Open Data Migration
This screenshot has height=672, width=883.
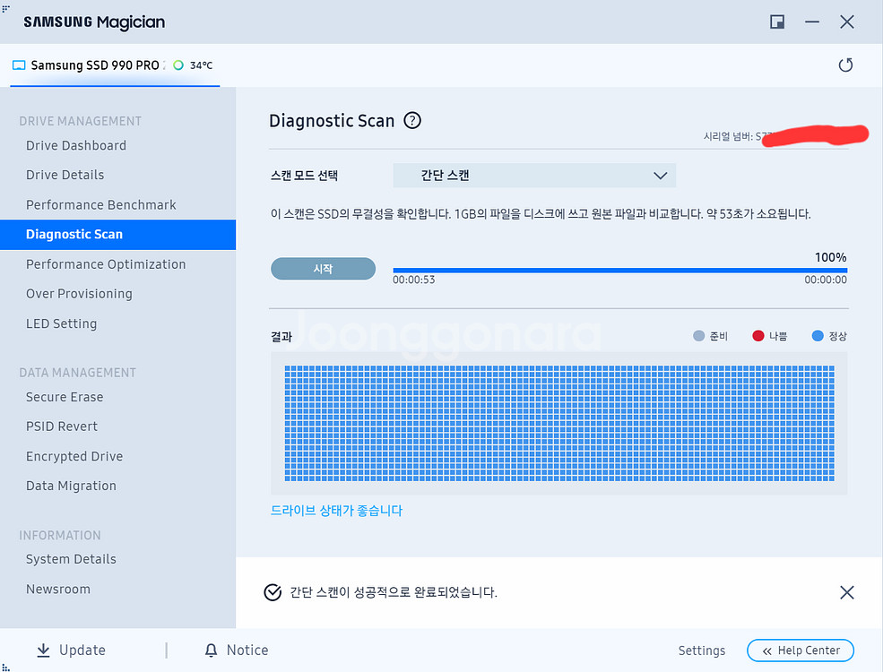tap(71, 486)
